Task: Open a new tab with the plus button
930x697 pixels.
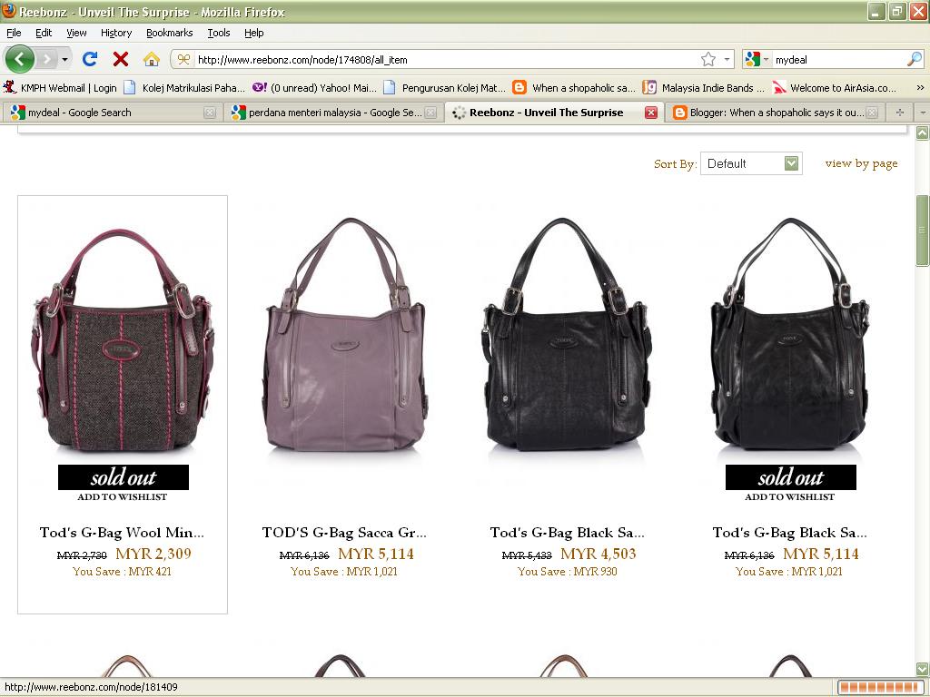Action: 900,112
